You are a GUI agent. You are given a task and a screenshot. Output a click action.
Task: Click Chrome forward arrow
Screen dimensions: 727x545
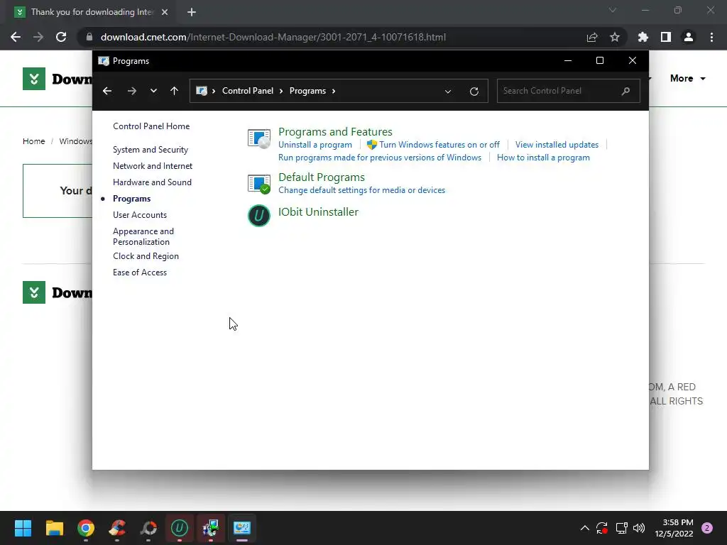click(x=38, y=37)
